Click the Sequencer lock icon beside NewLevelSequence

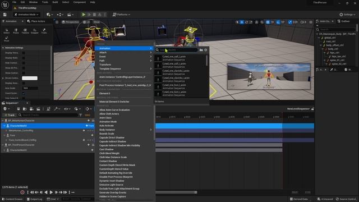point(312,109)
